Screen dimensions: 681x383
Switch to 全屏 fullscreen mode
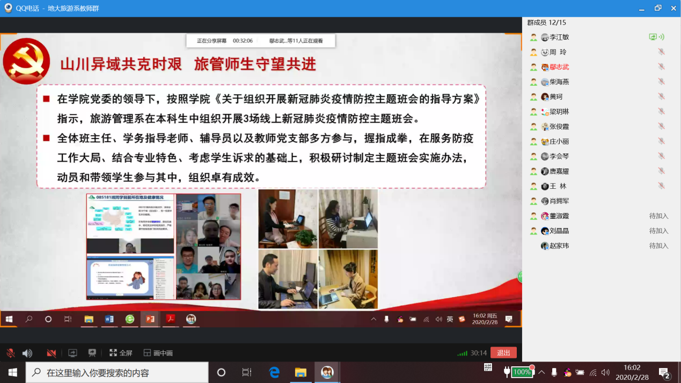tap(121, 353)
